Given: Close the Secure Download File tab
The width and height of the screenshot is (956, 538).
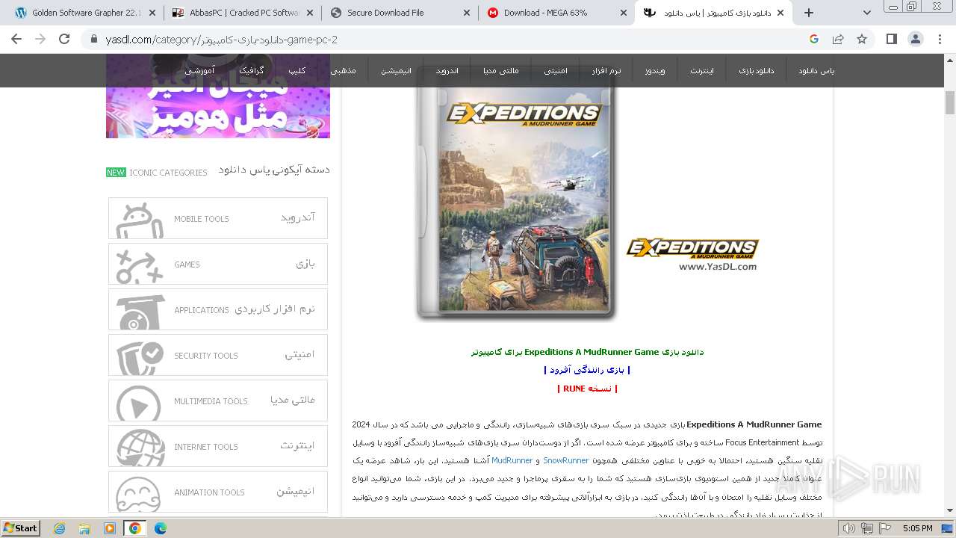Looking at the screenshot, I should point(467,13).
